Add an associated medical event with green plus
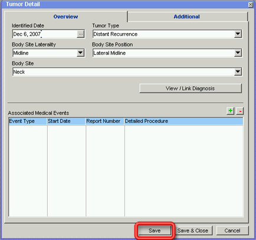Viewport: 256px width, 240px height. pyautogui.click(x=230, y=111)
